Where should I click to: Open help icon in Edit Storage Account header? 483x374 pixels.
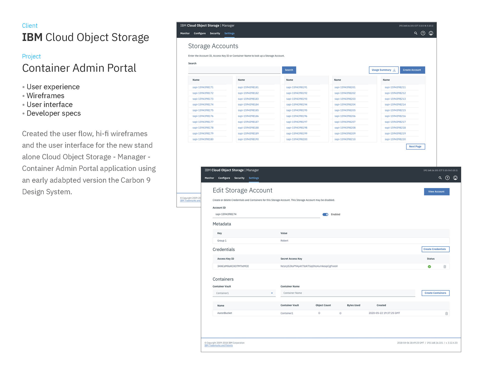click(448, 178)
